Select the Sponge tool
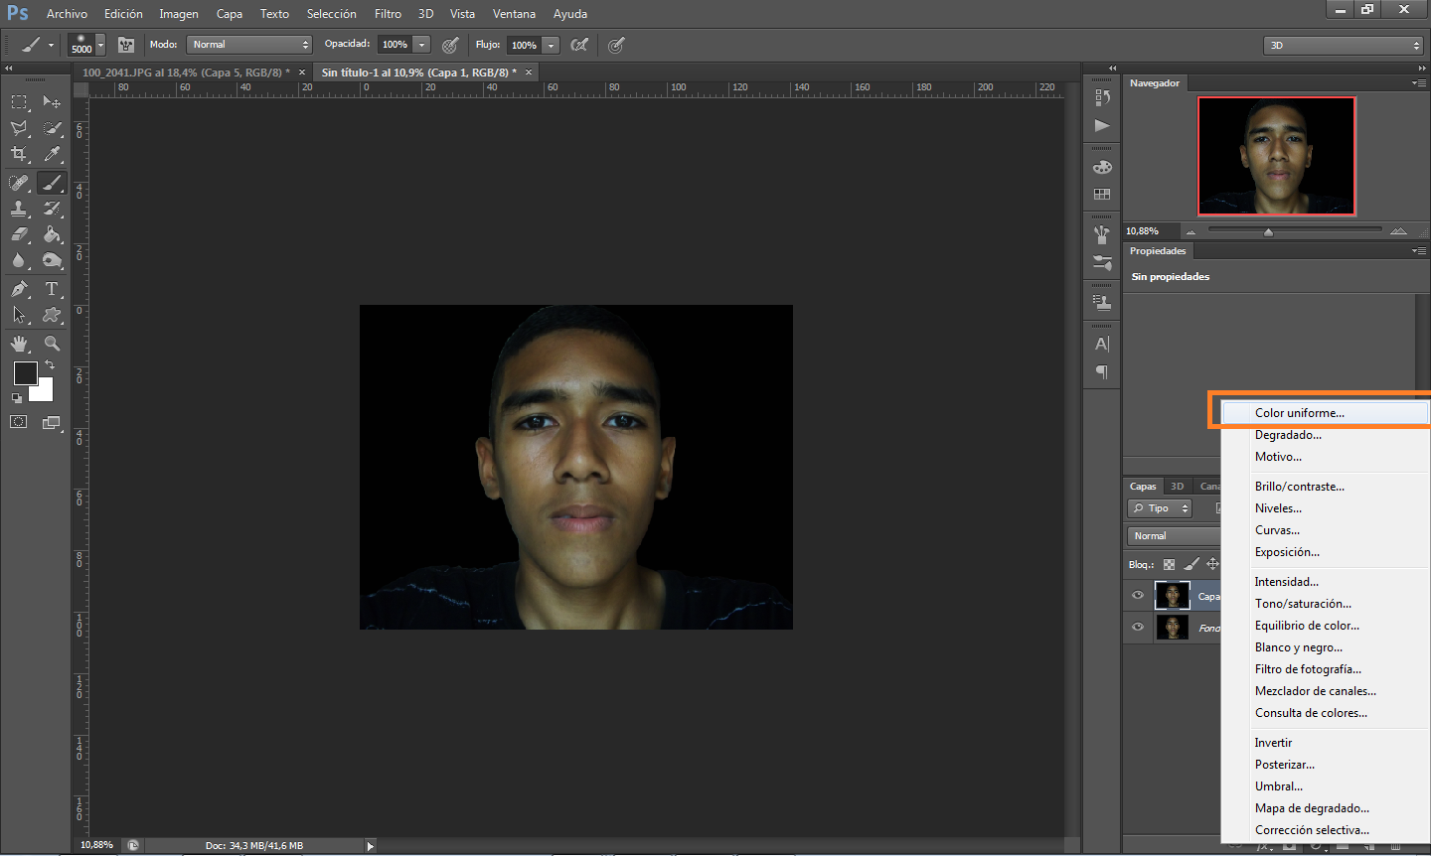This screenshot has height=856, width=1431. pyautogui.click(x=52, y=260)
